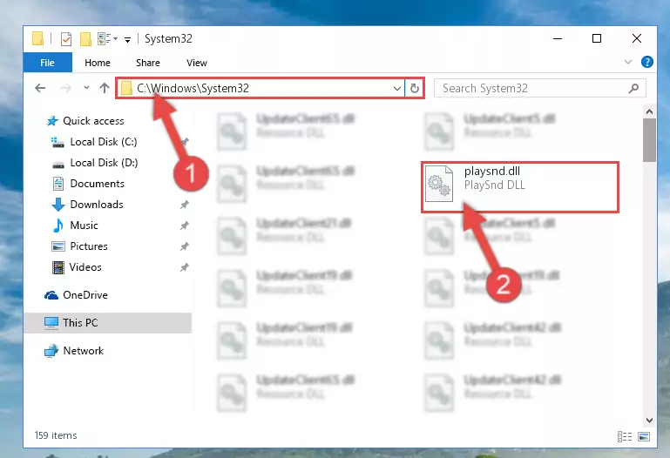
Task: Open Downloads in the navigation pane
Action: [x=88, y=205]
